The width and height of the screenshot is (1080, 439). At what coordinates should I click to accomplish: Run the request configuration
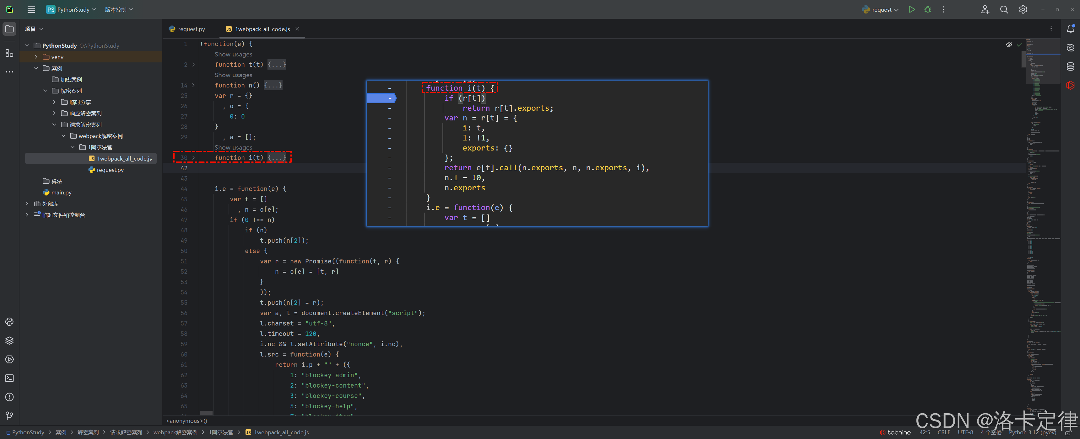[911, 10]
